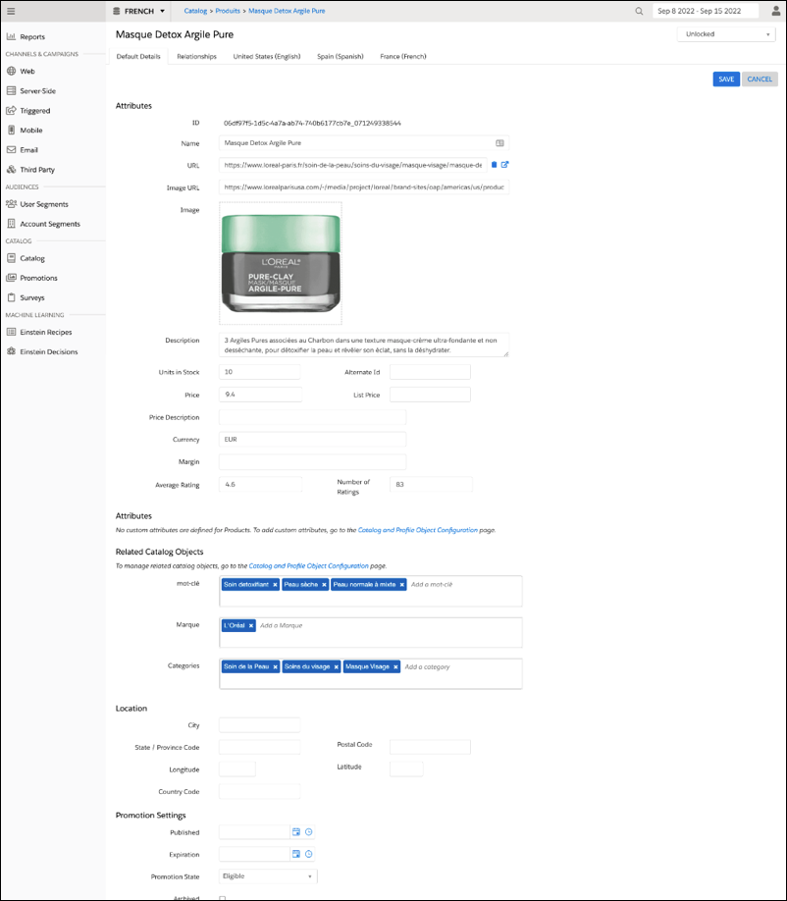The width and height of the screenshot is (787, 901).
Task: Go to Produits breadcrumb link
Action: (x=228, y=11)
